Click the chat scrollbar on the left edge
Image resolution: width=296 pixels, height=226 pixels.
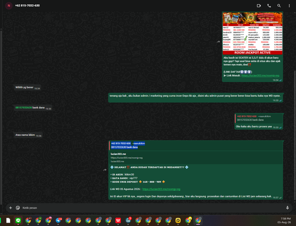(x=1, y=117)
